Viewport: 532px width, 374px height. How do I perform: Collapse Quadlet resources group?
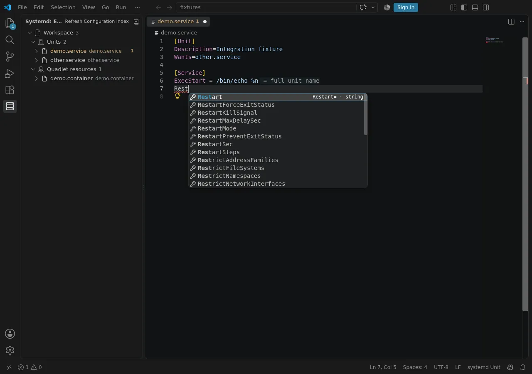[33, 69]
